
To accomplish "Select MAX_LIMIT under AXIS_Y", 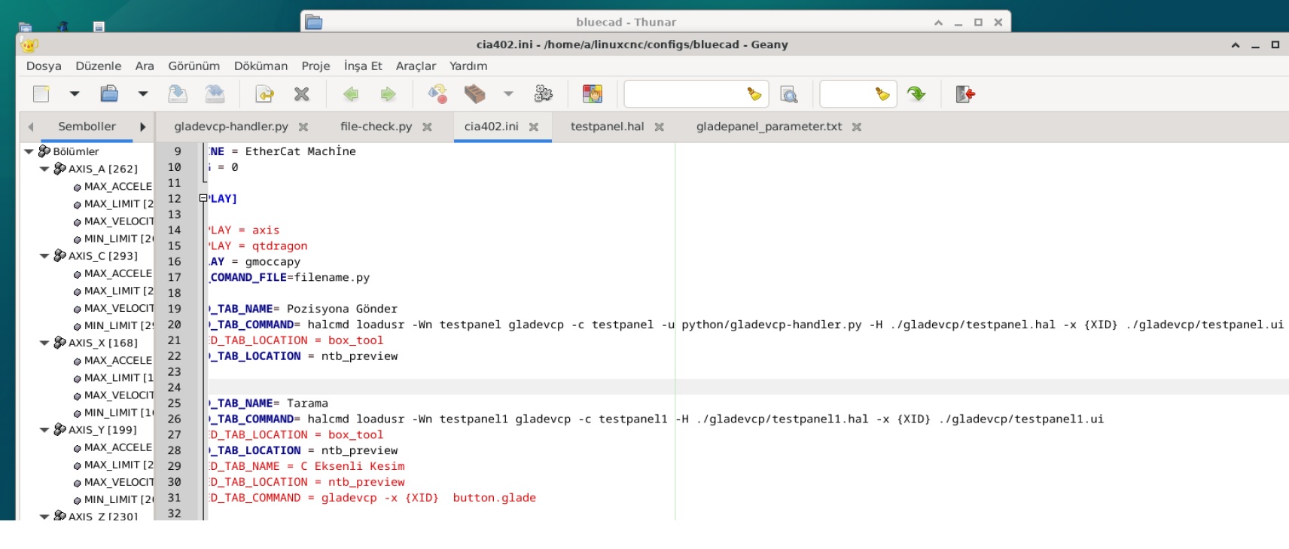I will [118, 465].
